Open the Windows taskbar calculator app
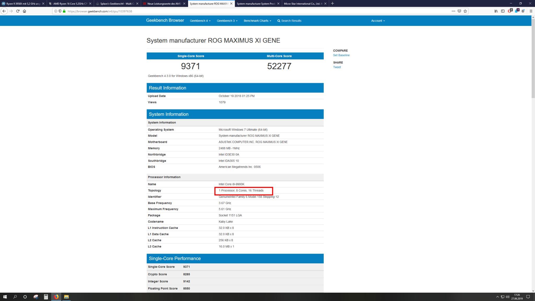 (x=46, y=297)
